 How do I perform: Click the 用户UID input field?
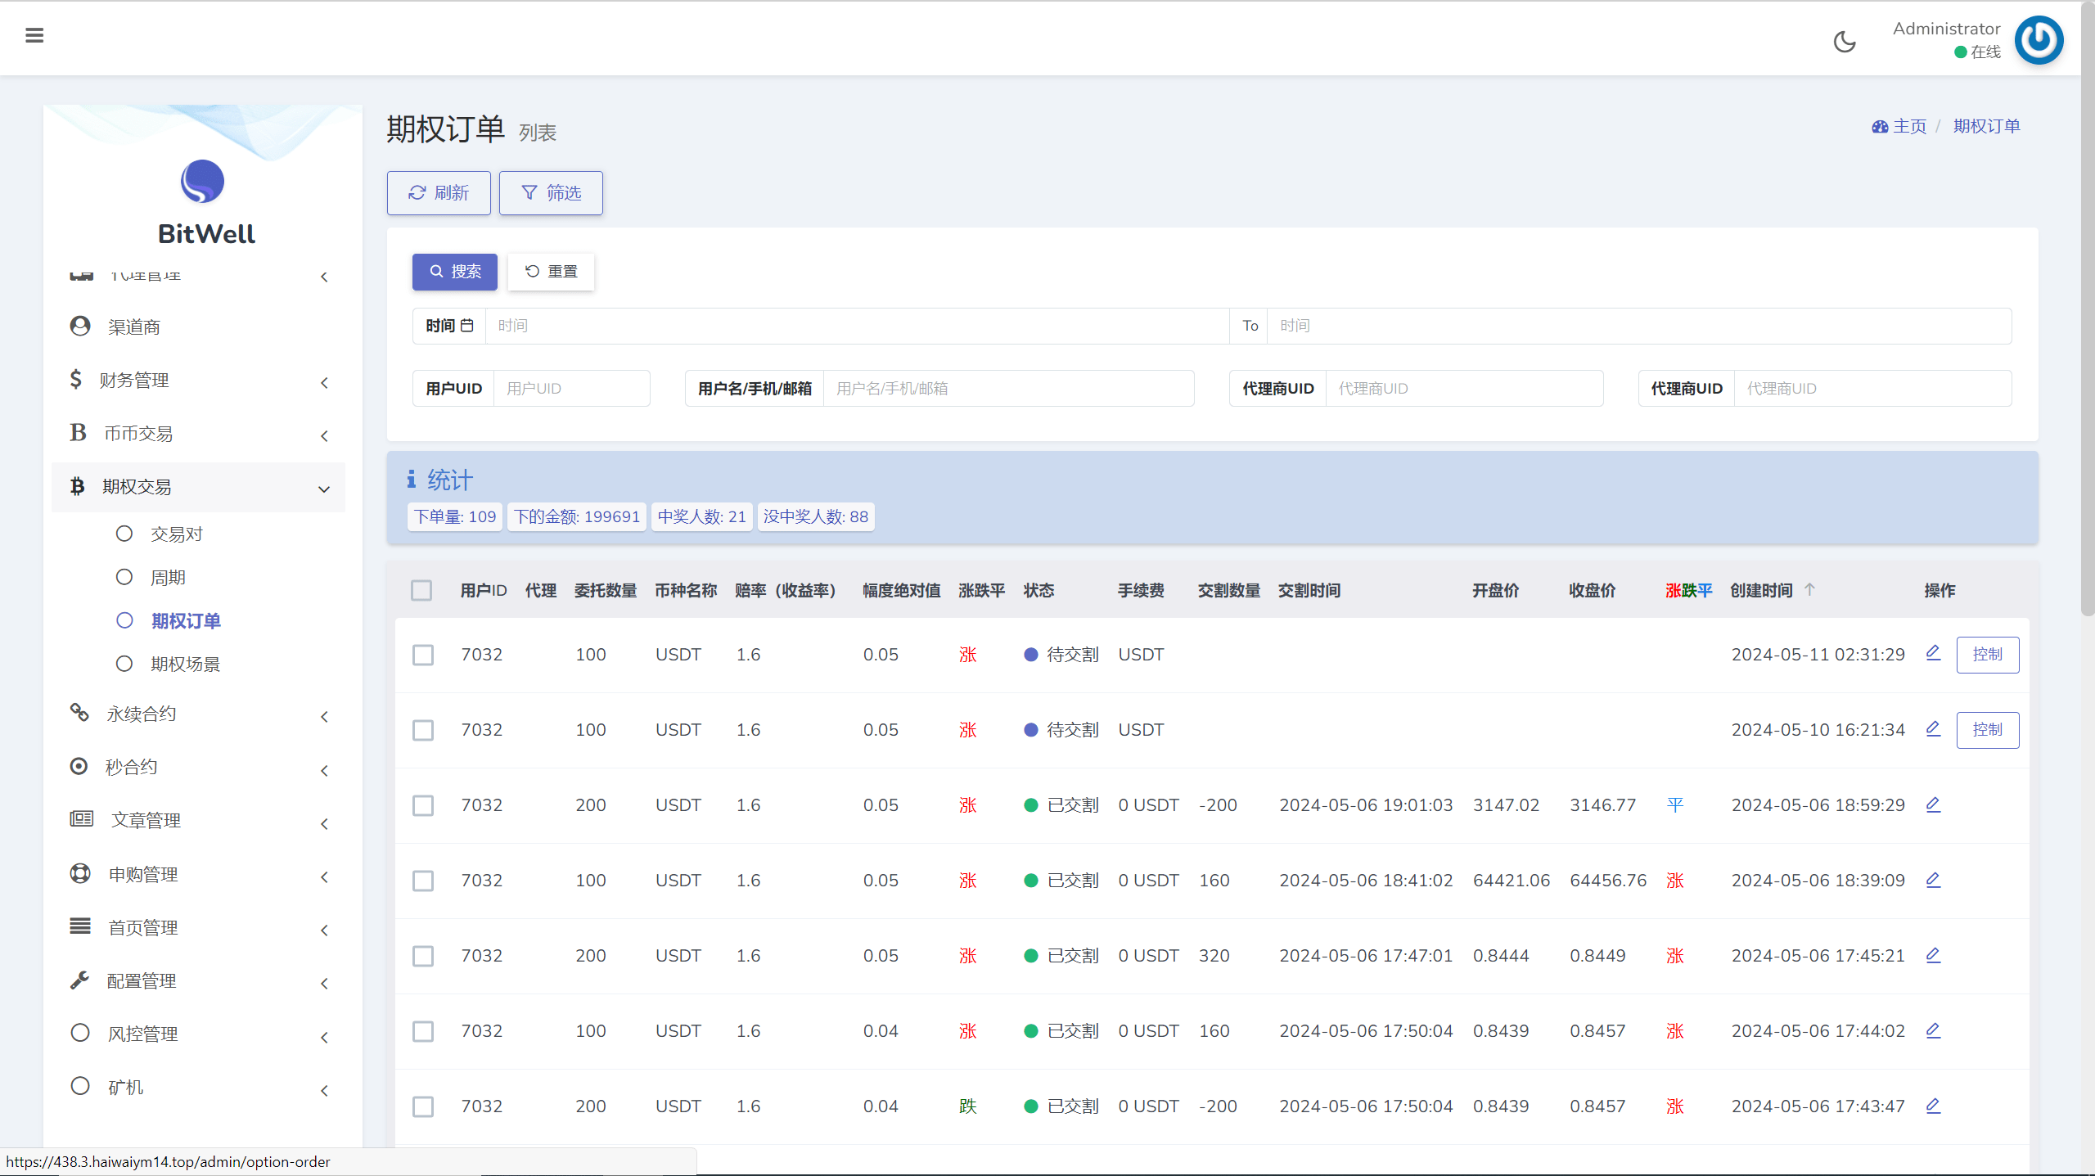(571, 389)
